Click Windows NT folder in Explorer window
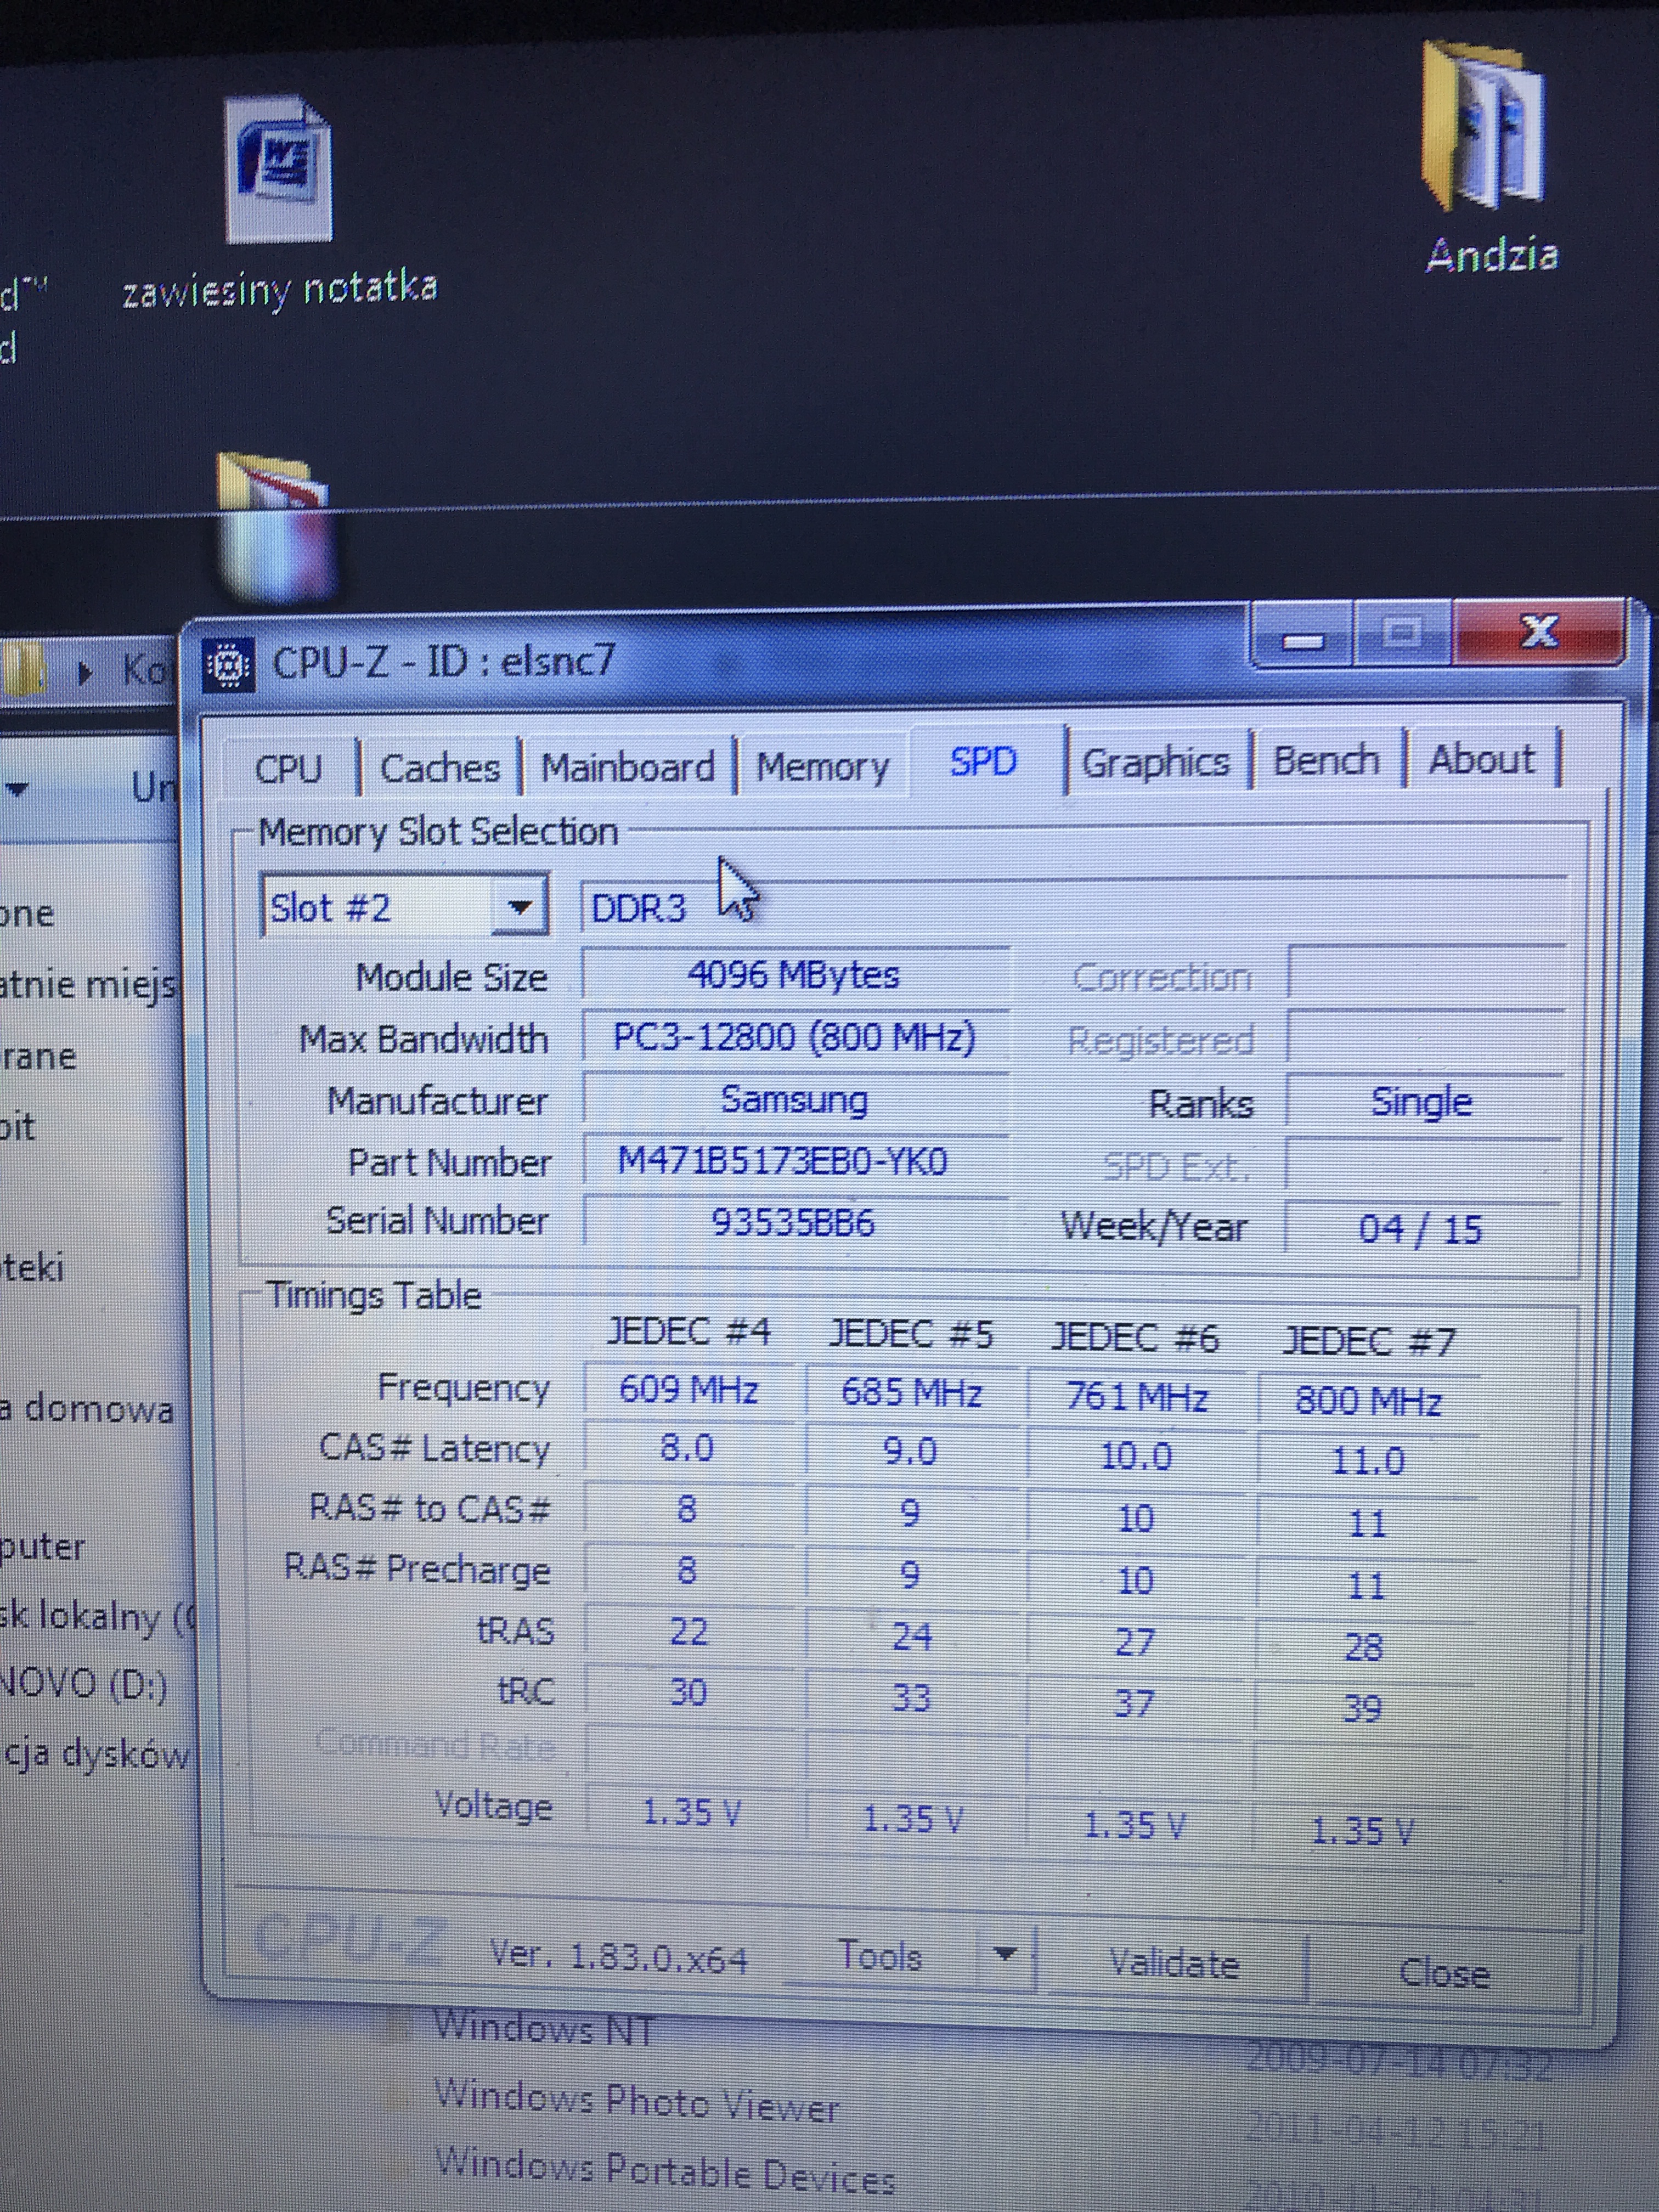 pos(544,2029)
